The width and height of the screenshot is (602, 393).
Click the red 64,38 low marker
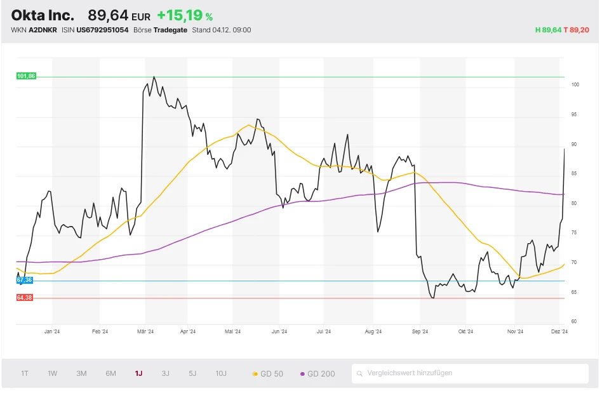coord(25,298)
